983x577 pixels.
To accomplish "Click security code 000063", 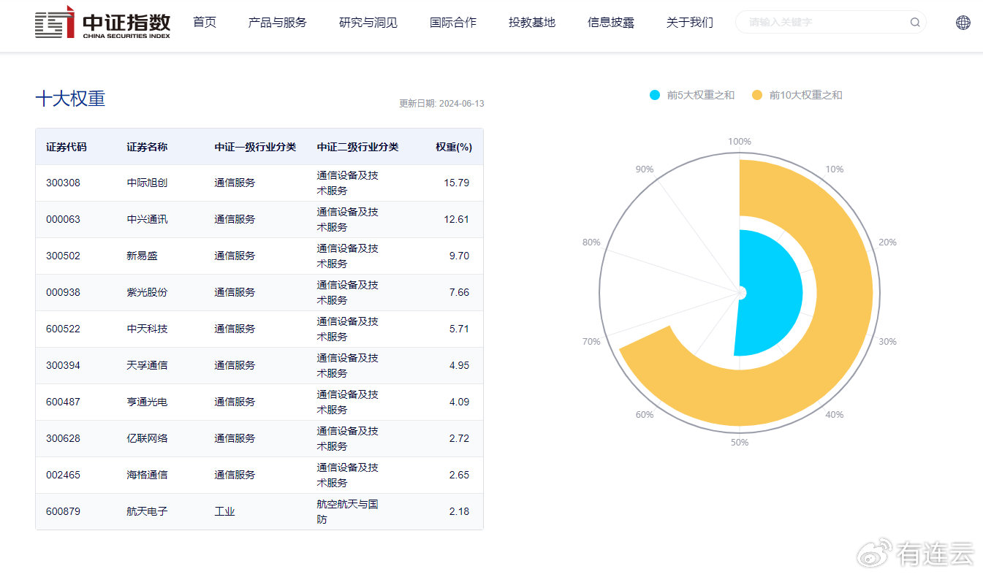I will coord(63,219).
